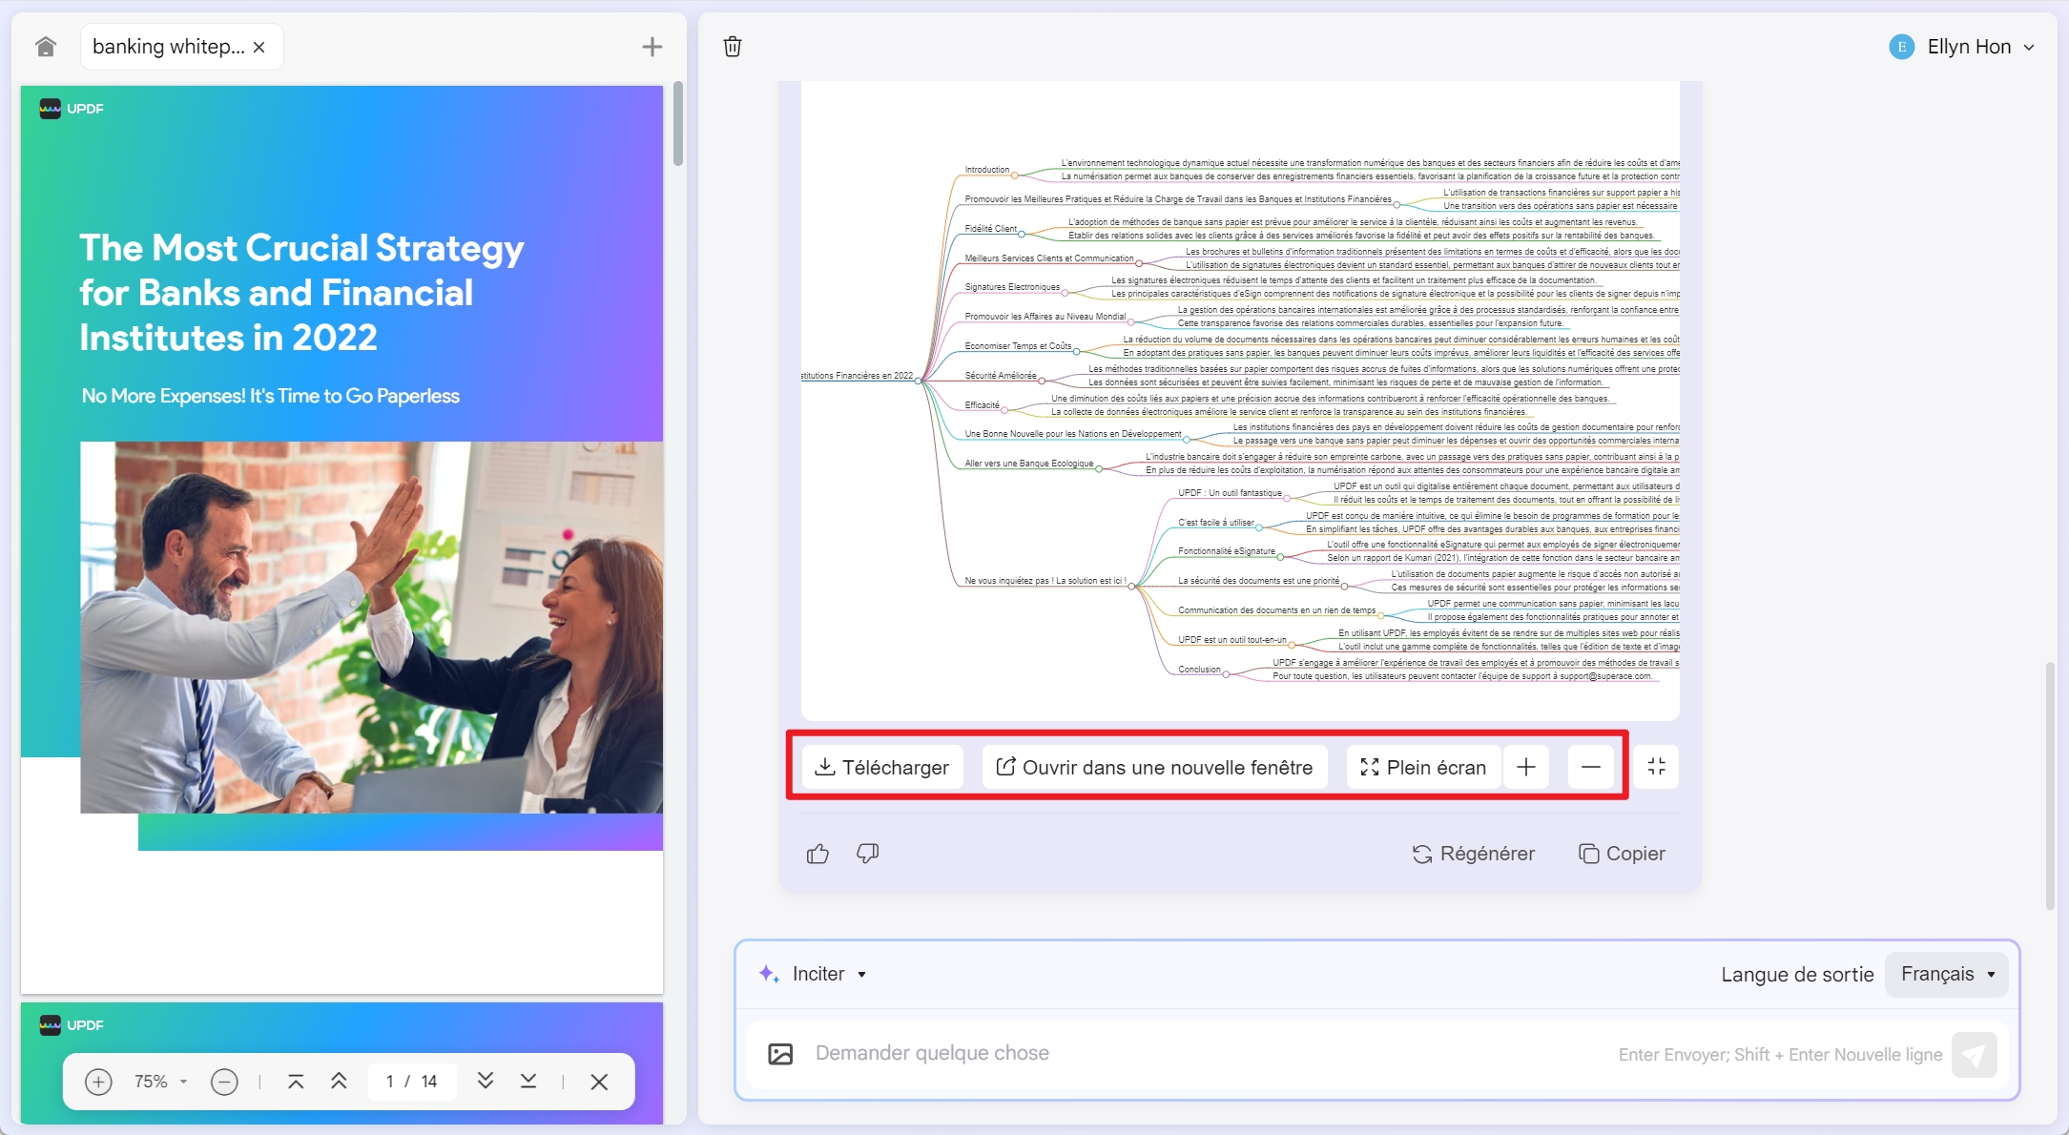Screen dimensions: 2069x1135
Task: Jump to the first page of the PDF
Action: [x=296, y=1082]
